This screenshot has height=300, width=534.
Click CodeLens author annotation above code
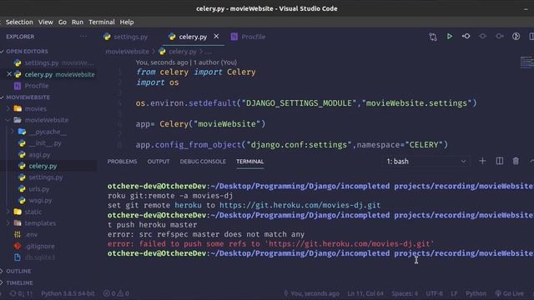pos(186,62)
